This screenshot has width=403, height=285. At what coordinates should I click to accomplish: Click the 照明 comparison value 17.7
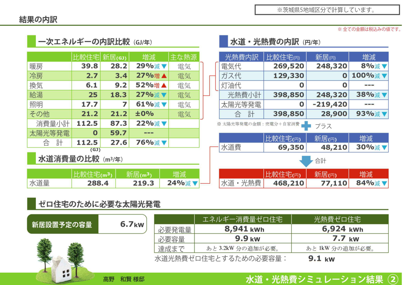point(90,105)
